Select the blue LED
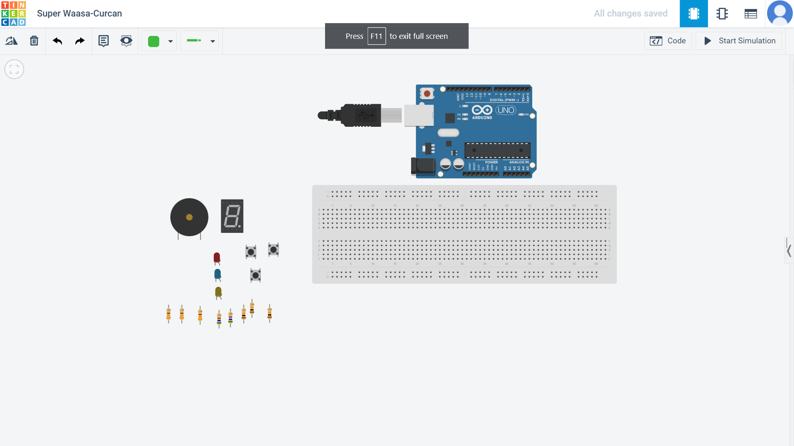 (218, 275)
